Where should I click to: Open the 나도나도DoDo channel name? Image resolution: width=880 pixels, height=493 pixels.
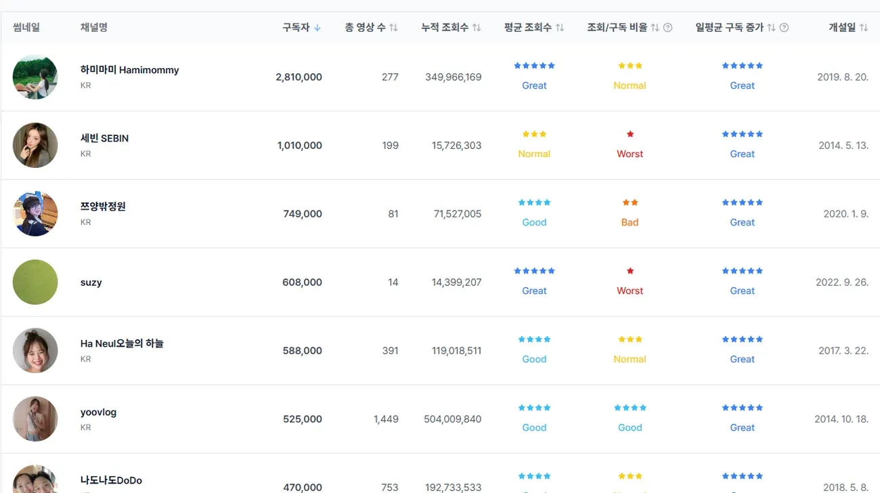pos(111,480)
